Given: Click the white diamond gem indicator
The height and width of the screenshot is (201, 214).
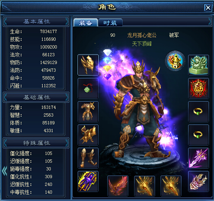Looking at the screenshot, I should [108, 53].
